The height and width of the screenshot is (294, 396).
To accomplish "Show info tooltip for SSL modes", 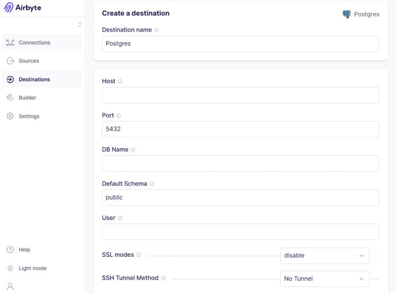I will (x=139, y=255).
